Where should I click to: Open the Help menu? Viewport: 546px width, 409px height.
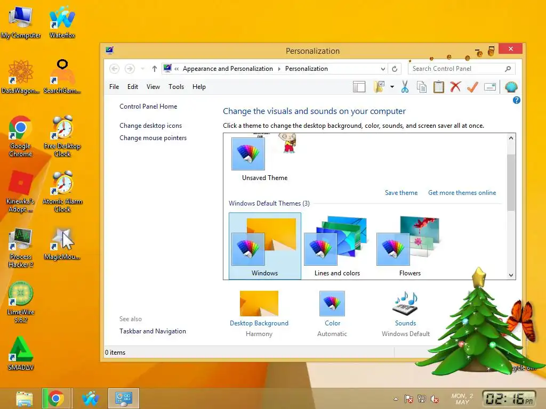pos(199,87)
